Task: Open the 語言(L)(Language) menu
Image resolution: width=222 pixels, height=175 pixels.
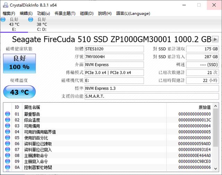Action: coord(133,14)
